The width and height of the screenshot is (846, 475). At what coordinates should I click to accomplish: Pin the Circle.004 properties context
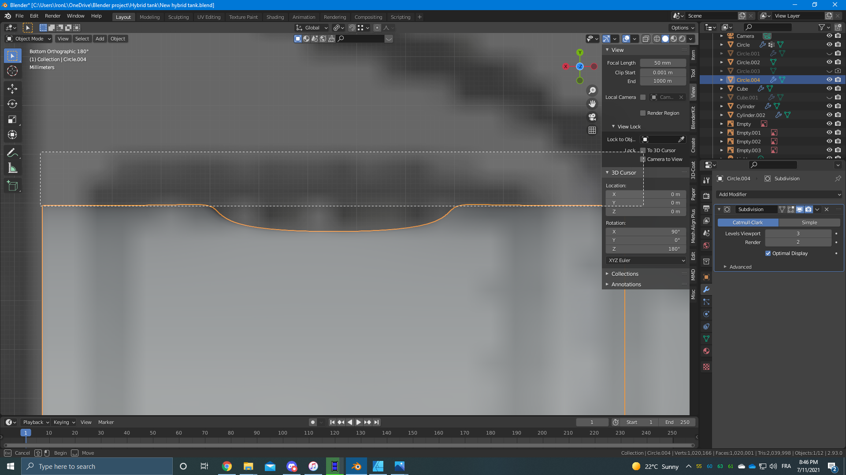click(x=838, y=179)
